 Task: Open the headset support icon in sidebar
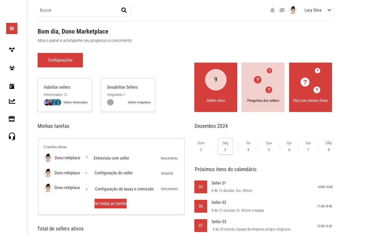click(12, 136)
